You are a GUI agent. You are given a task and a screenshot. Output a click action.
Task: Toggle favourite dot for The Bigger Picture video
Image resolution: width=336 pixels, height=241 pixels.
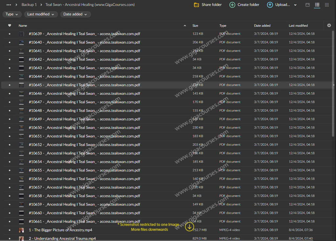[x=10, y=230]
